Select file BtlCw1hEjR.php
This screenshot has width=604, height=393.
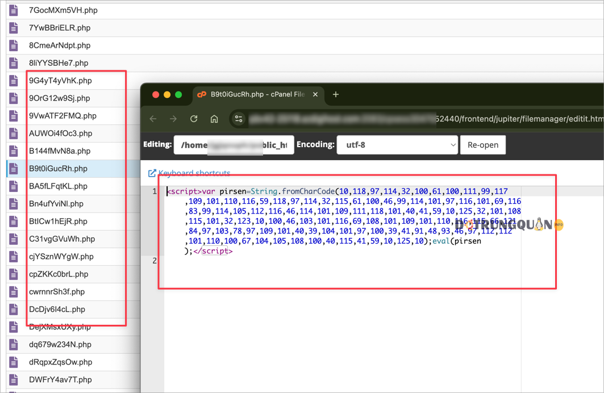58,221
